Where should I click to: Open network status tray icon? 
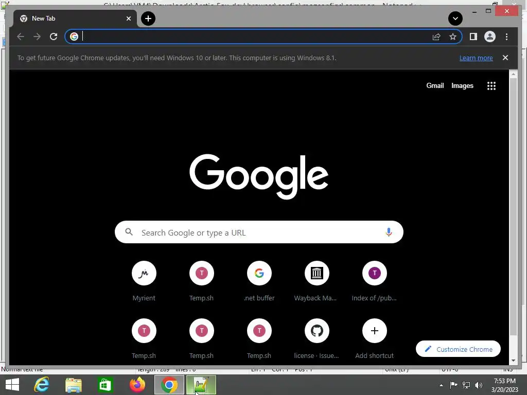pos(466,385)
